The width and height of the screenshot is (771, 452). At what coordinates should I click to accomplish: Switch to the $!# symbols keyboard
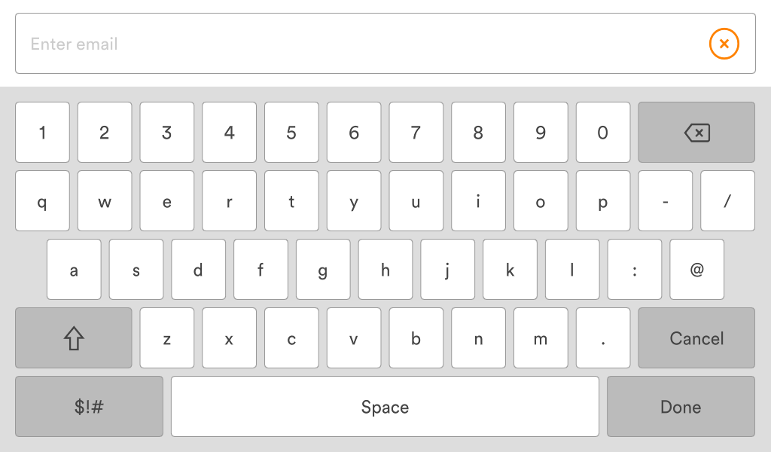(x=89, y=407)
